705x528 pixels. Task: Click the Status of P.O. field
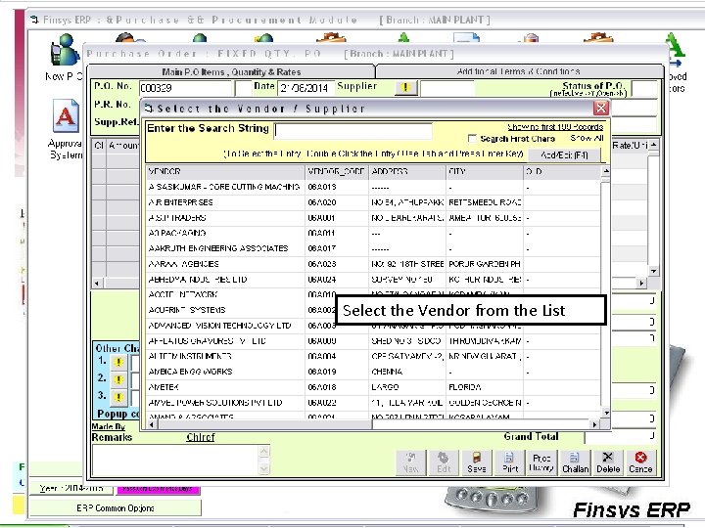pos(644,88)
